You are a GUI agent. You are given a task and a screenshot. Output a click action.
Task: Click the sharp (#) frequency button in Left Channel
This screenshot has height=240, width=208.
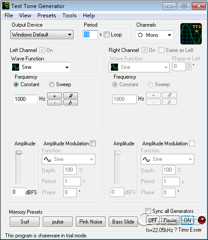70,96
